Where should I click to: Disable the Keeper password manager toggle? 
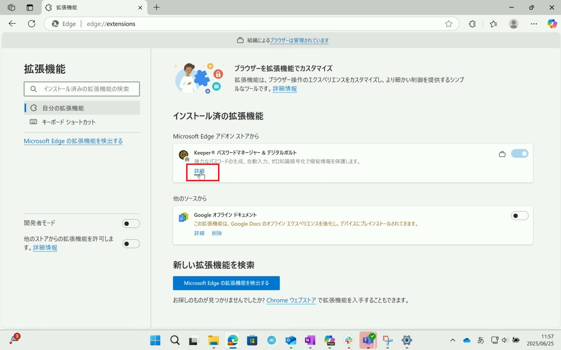click(x=520, y=154)
